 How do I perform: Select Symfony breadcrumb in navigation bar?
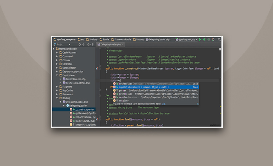pos(92,40)
